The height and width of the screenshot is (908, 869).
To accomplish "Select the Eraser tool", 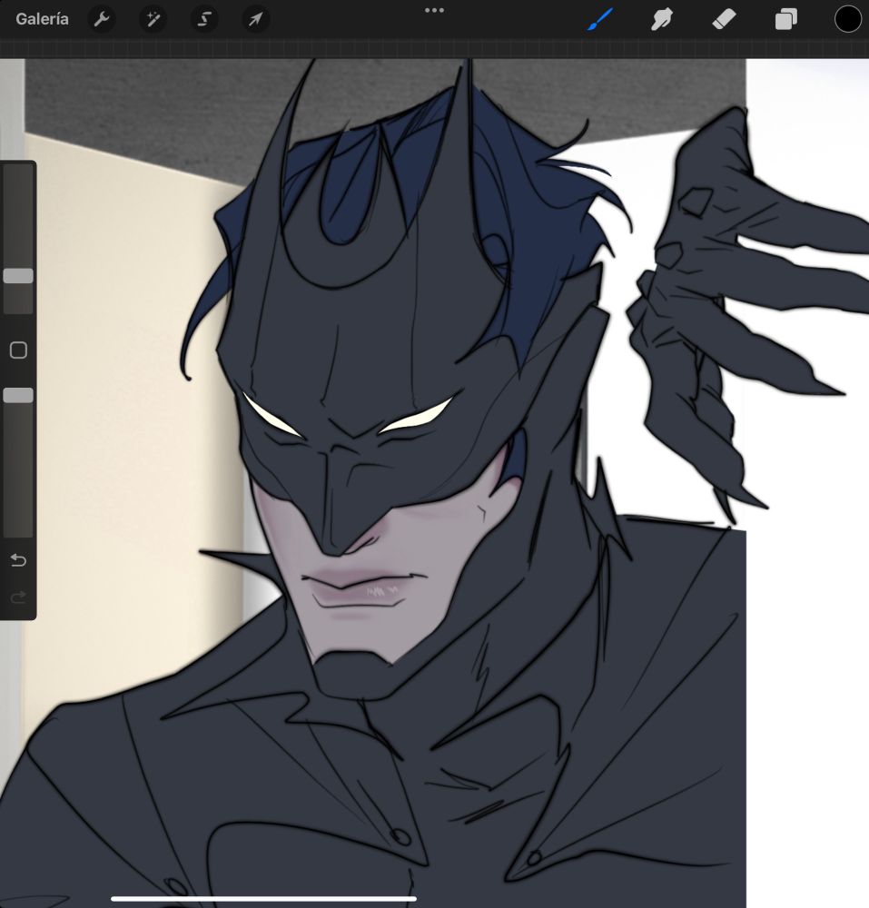I will click(x=724, y=19).
